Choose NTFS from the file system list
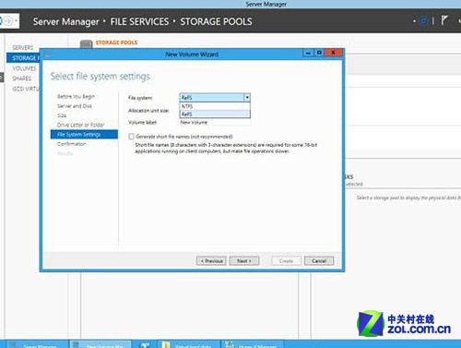This screenshot has width=461, height=348. point(215,106)
